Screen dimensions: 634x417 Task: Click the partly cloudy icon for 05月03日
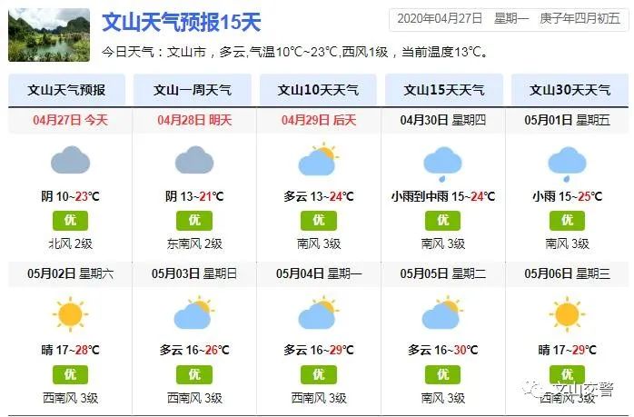pyautogui.click(x=194, y=313)
